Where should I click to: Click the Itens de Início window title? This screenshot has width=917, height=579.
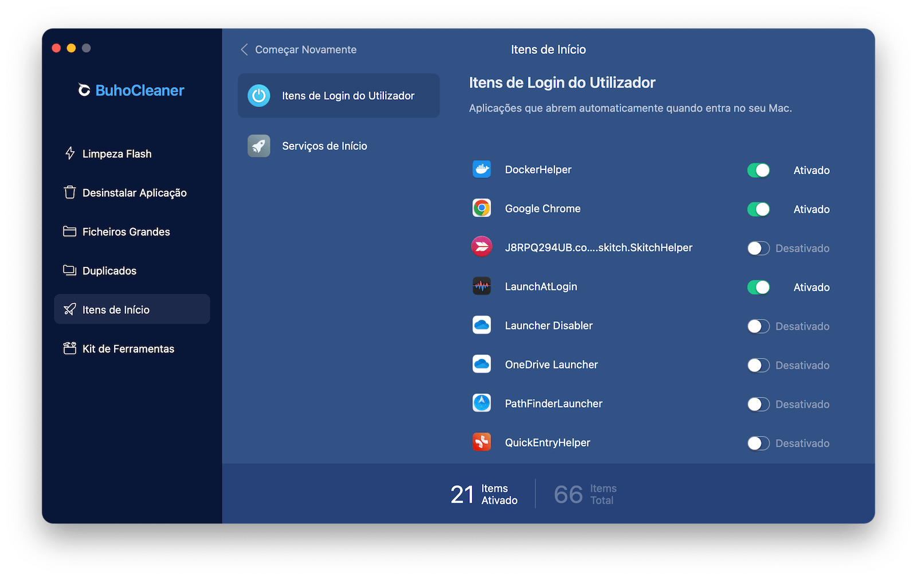548,50
